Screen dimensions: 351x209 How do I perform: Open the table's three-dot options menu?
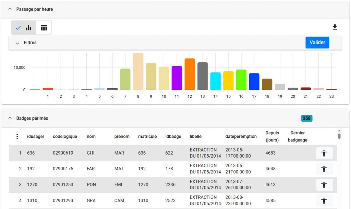(17, 136)
